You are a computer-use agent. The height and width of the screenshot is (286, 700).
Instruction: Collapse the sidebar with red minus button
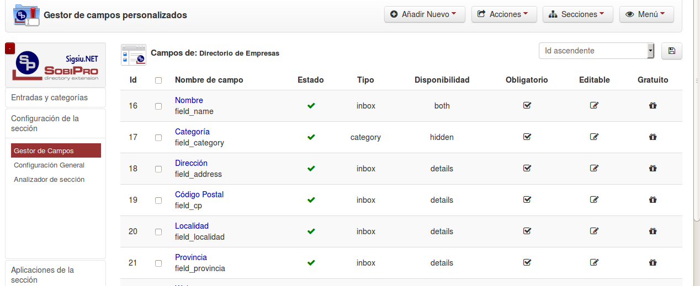(10, 48)
